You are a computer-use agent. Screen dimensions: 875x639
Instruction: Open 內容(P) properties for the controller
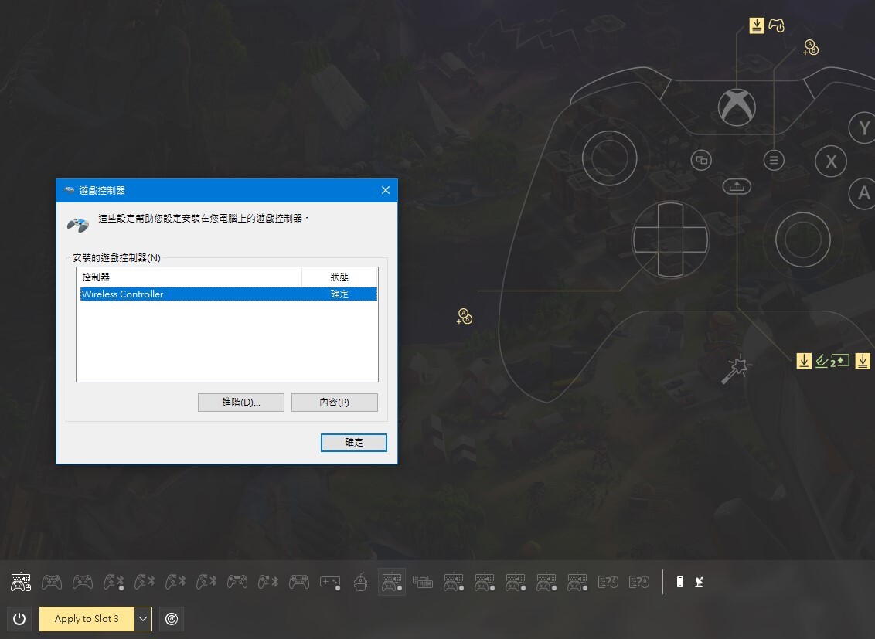point(334,403)
